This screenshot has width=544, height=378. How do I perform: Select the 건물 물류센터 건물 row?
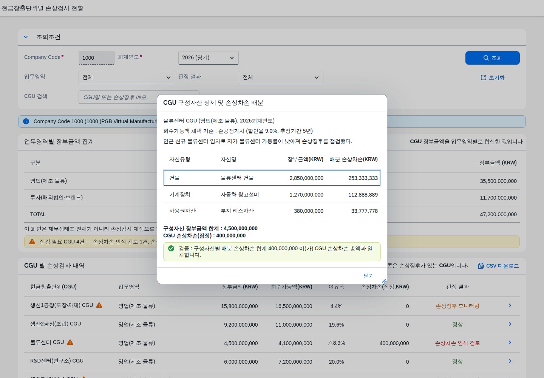272,178
